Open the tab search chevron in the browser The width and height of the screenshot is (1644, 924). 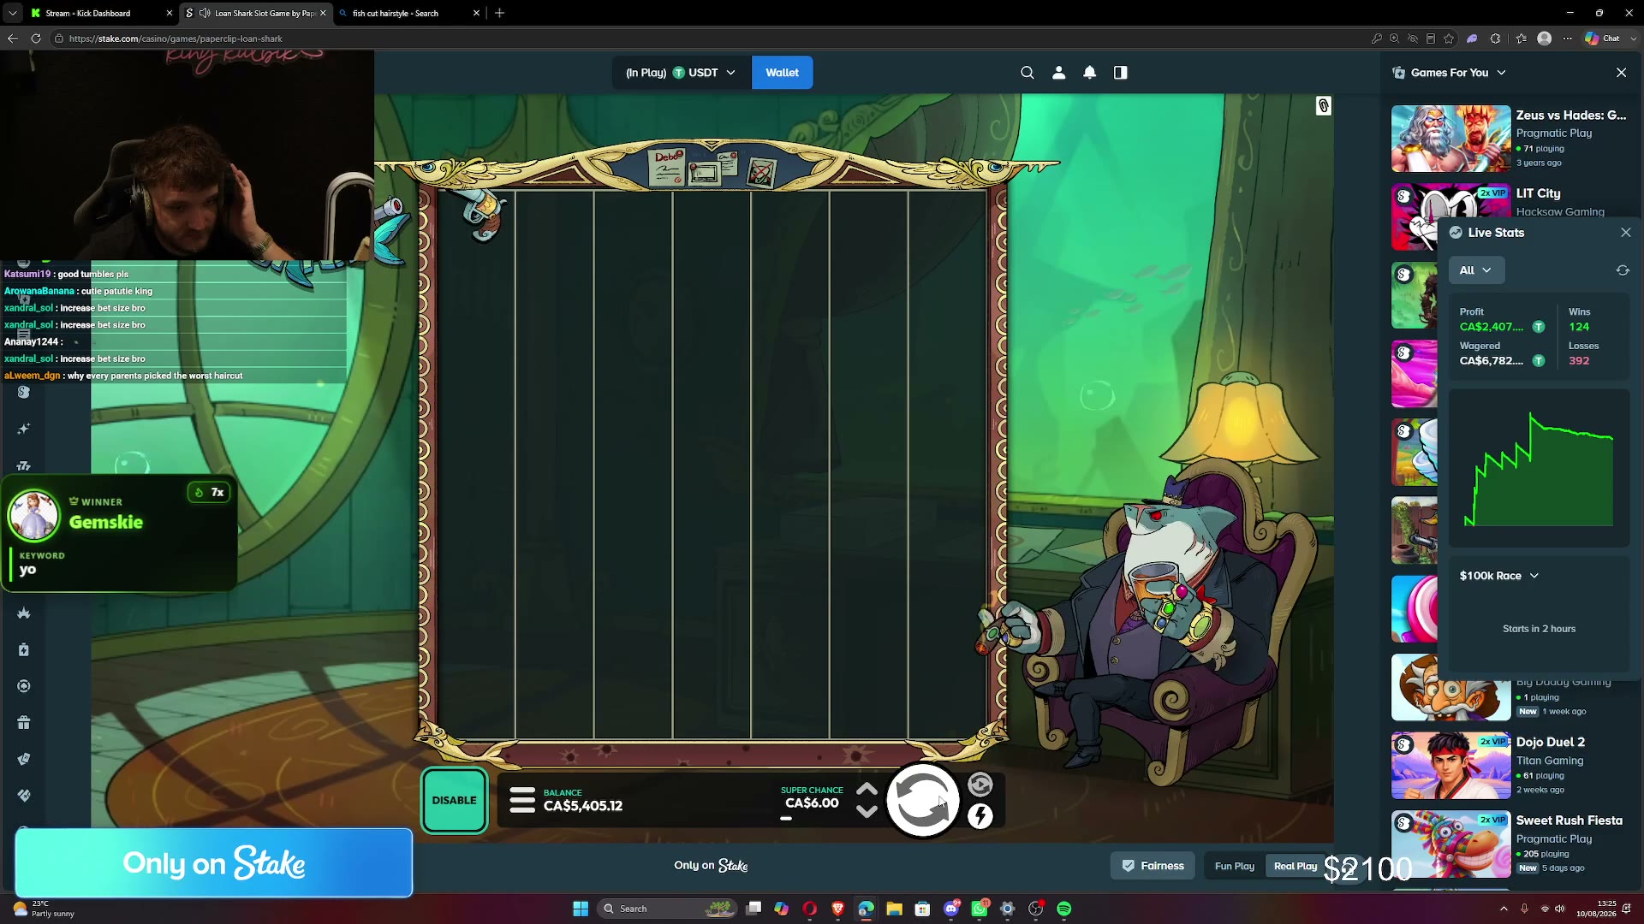(x=12, y=13)
